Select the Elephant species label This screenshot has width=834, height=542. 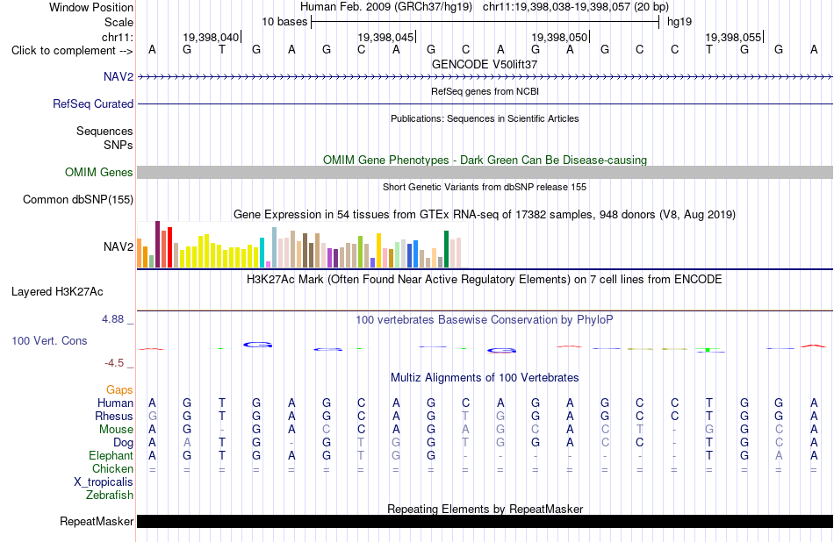[111, 456]
